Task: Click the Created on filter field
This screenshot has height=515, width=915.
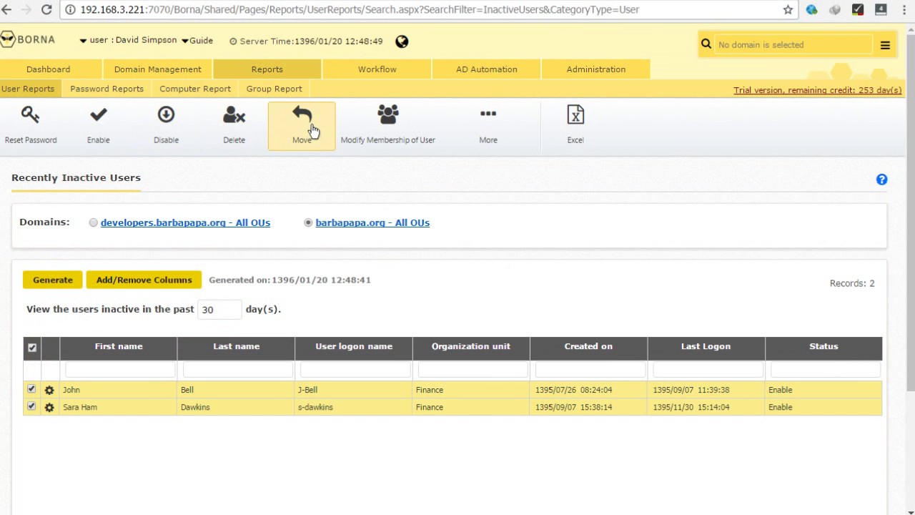Action: [590, 370]
